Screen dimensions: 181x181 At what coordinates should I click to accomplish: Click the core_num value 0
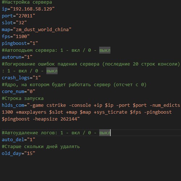click(x=31, y=92)
